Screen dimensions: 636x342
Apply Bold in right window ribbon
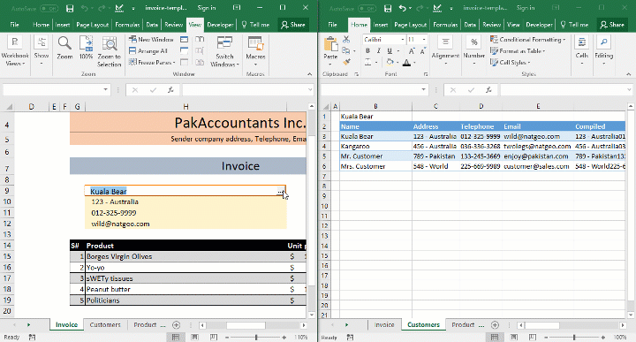(x=367, y=50)
